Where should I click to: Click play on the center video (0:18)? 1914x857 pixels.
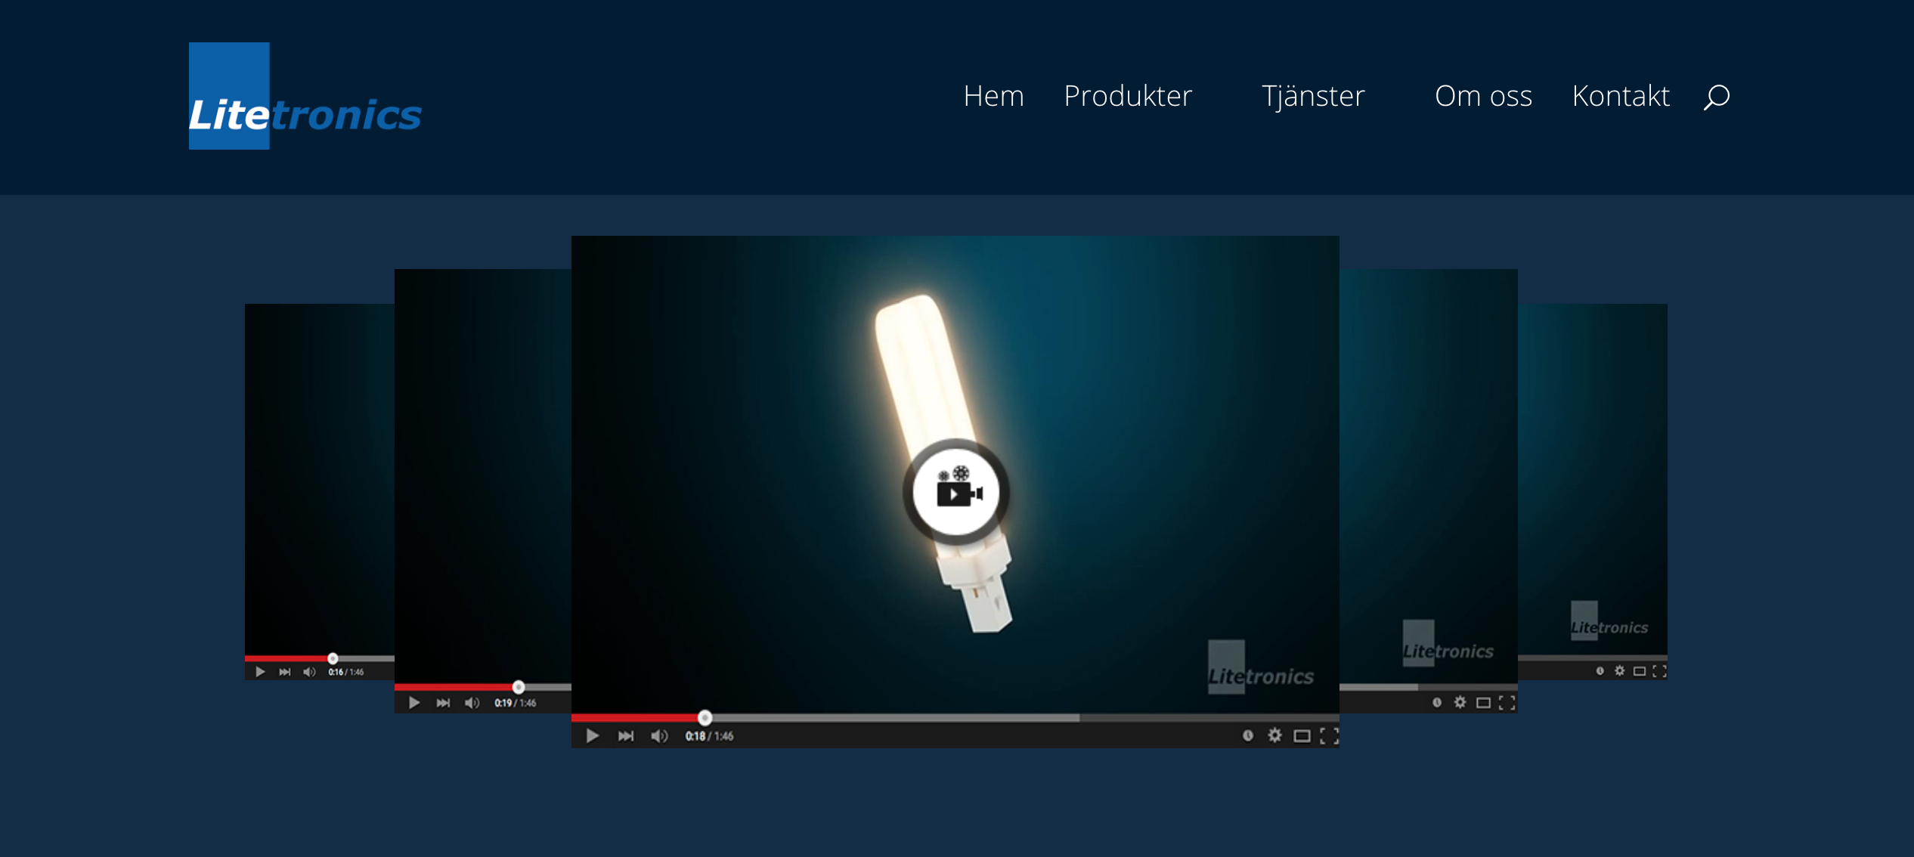pos(593,735)
